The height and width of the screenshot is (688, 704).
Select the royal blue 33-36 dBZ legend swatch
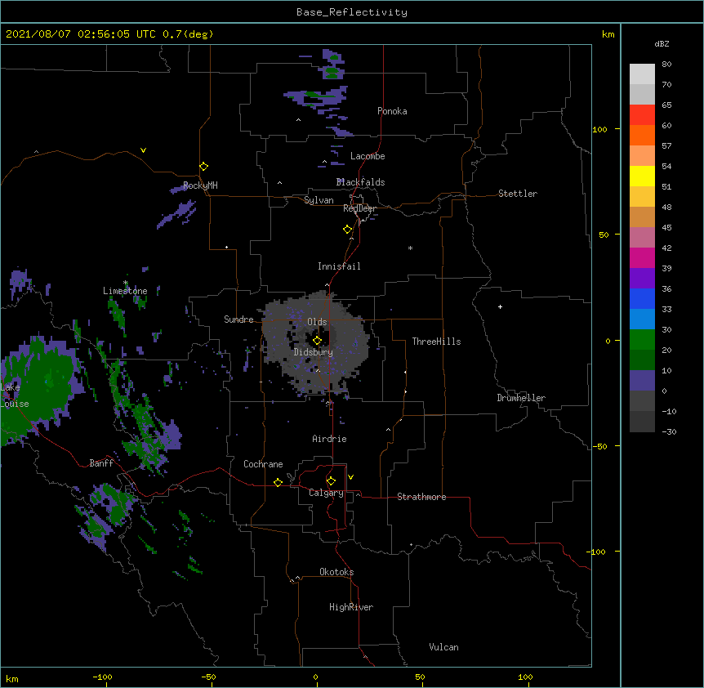coord(642,298)
